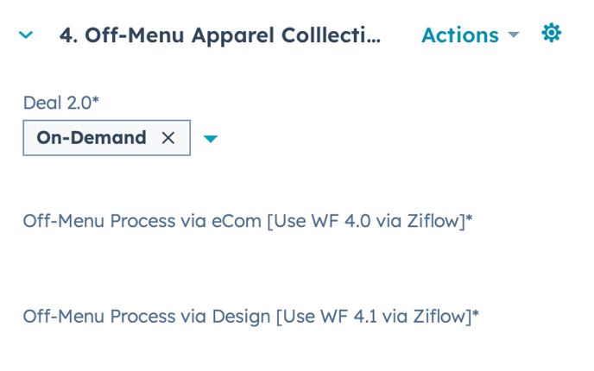Toggle section 4 collapse using the chevron icon

point(26,35)
